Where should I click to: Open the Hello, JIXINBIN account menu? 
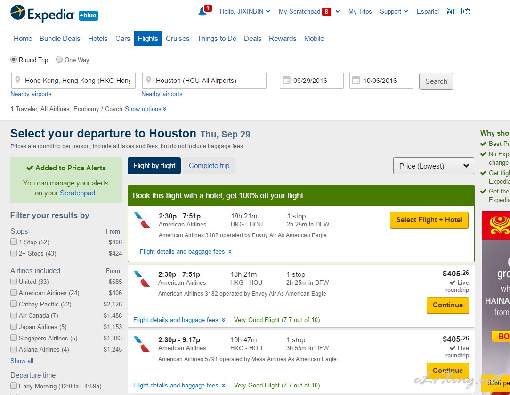click(245, 12)
